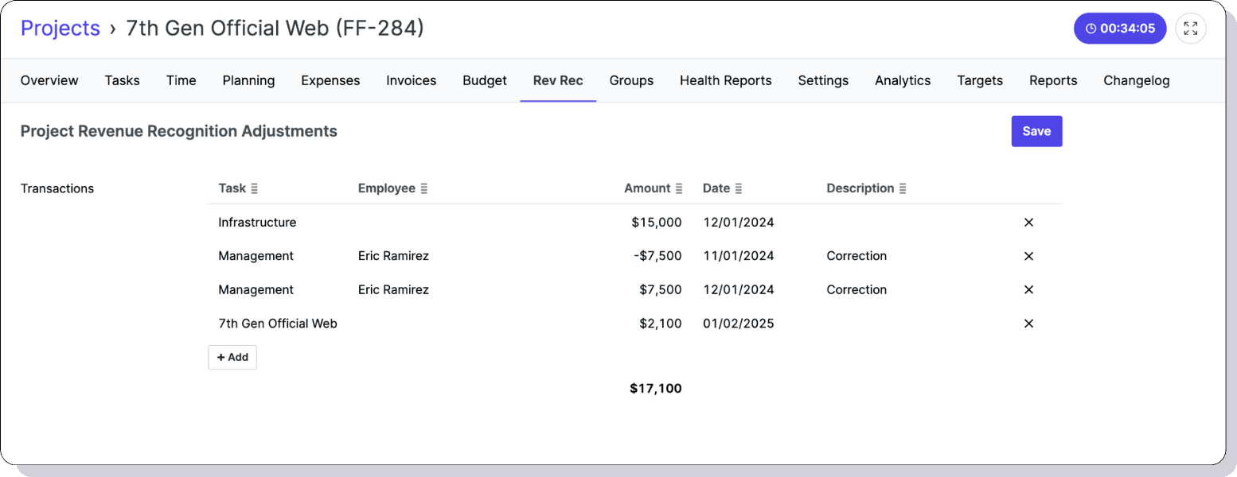Open the Invoices tab
1237x477 pixels.
[x=411, y=80]
